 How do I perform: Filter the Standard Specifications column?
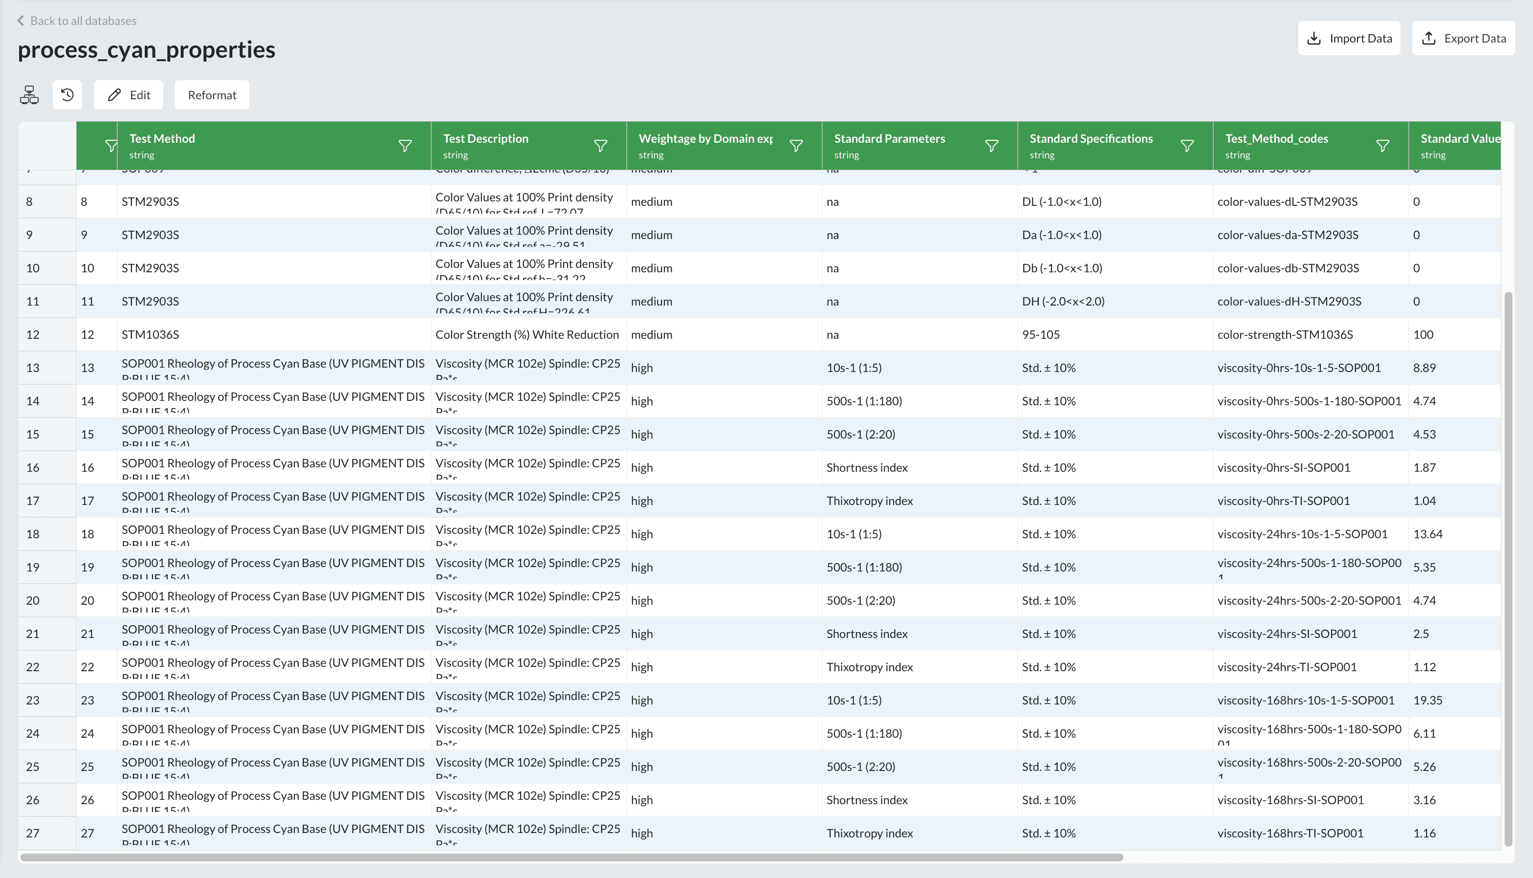point(1187,146)
